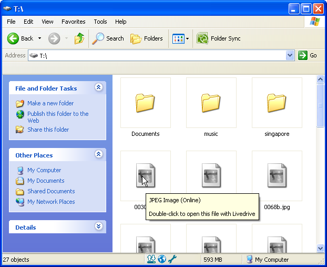Image resolution: width=327 pixels, height=267 pixels.
Task: Click the Folder Sync toolbar button
Action: [x=219, y=38]
